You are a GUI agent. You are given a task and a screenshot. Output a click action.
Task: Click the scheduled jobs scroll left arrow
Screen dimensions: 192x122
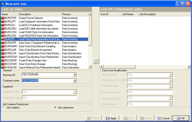pos(101,67)
